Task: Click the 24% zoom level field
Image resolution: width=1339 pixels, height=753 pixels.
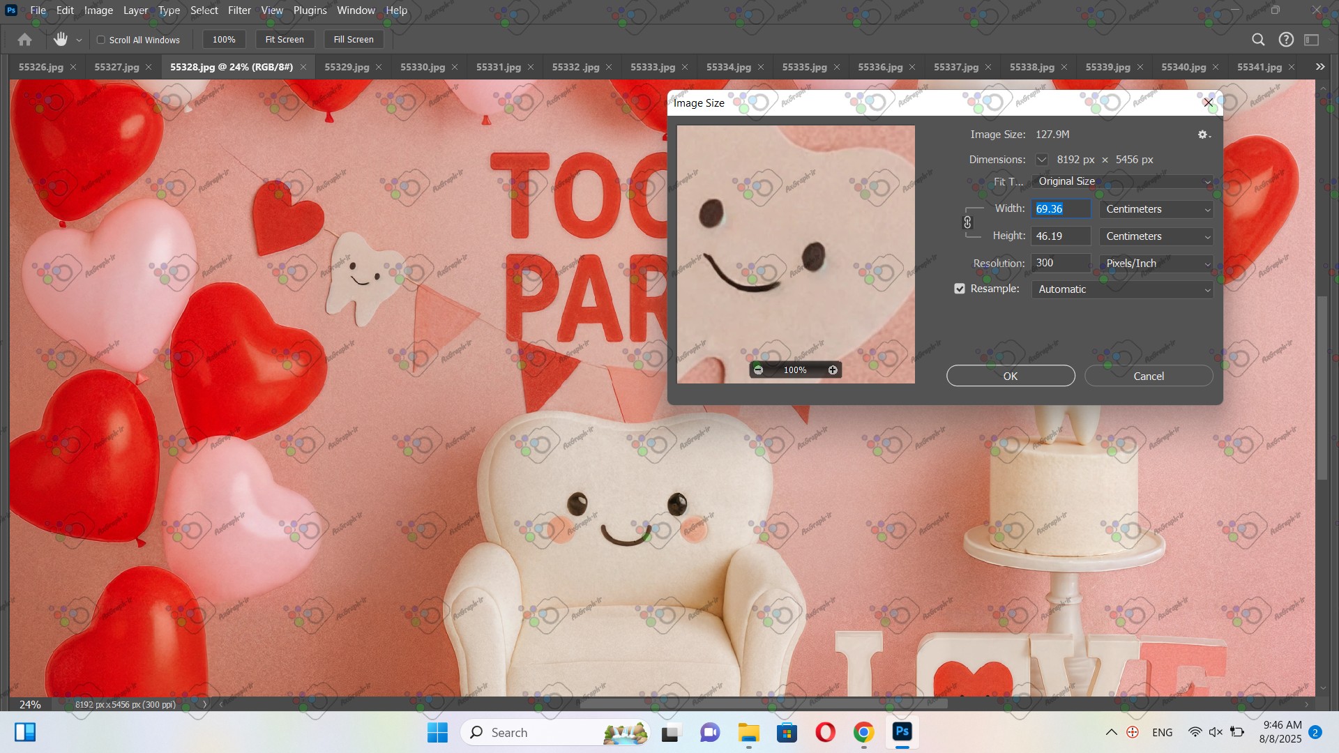Action: [30, 704]
